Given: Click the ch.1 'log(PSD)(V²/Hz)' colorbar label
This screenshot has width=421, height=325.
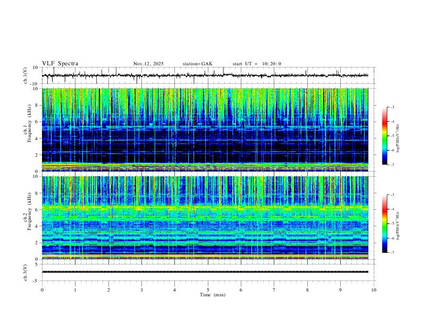Looking at the screenshot, I should [398, 139].
